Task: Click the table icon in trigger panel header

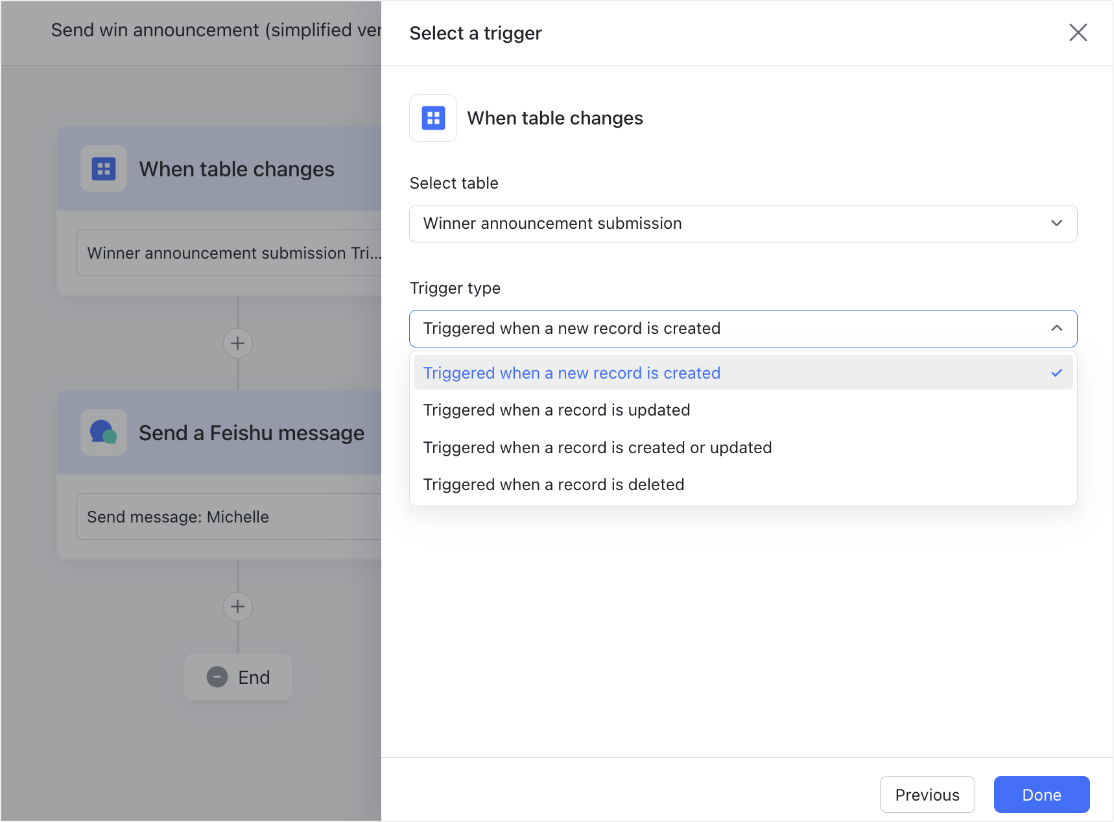Action: 433,118
